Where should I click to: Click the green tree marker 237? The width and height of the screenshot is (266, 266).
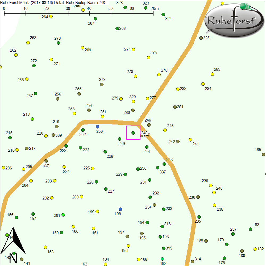pyautogui.click(x=233, y=234)
